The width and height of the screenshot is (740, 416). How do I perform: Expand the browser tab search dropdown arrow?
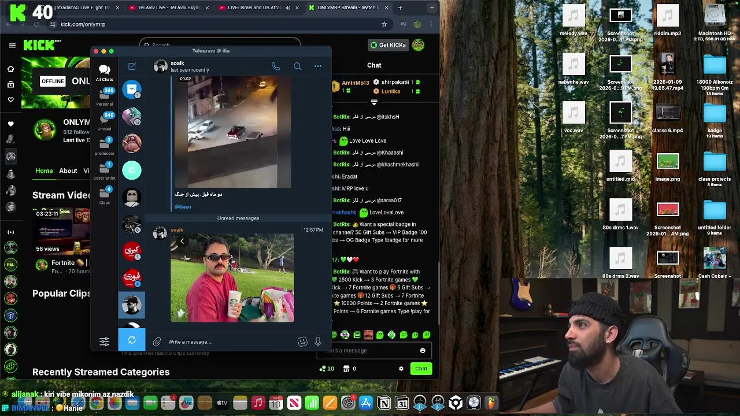pyautogui.click(x=432, y=8)
